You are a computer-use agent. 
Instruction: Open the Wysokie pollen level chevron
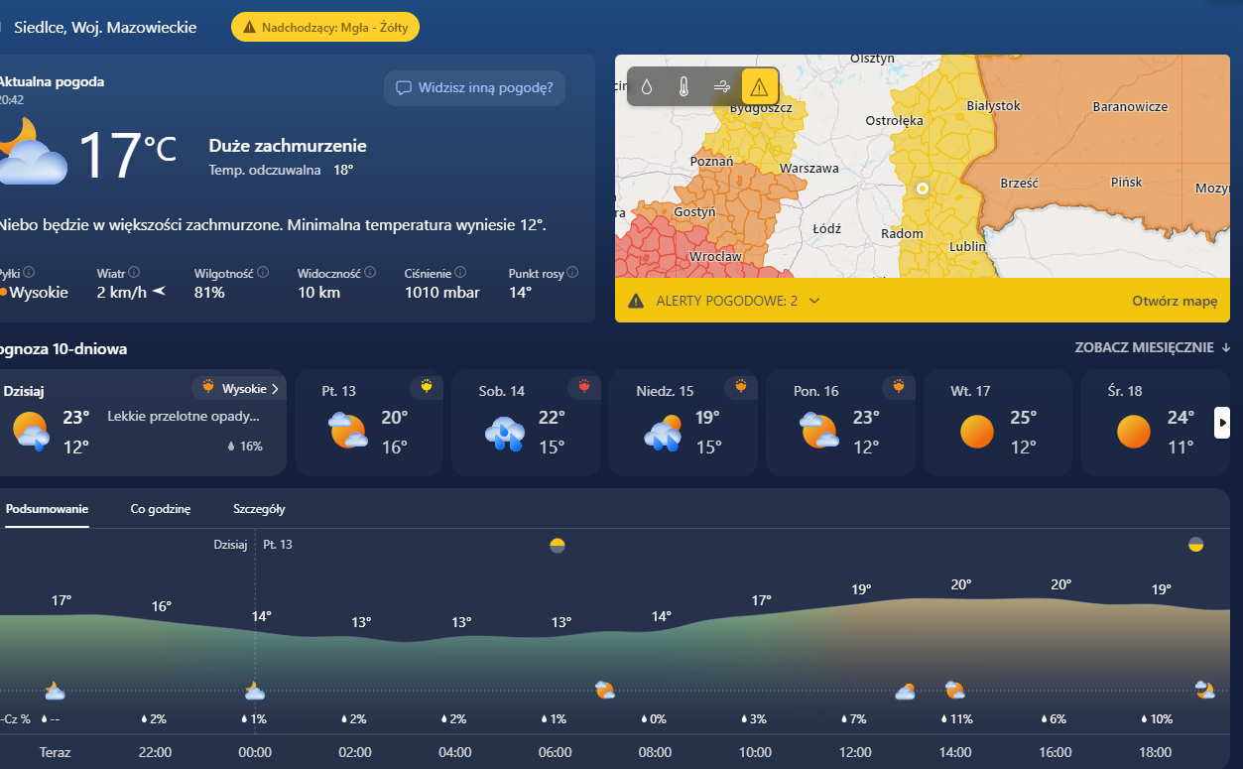[x=275, y=389]
